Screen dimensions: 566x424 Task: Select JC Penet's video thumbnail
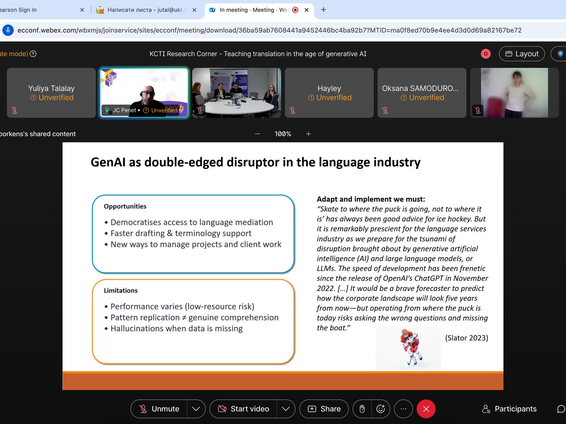point(144,93)
